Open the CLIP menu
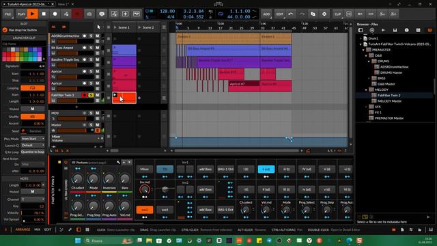The image size is (437, 246). pos(337,14)
